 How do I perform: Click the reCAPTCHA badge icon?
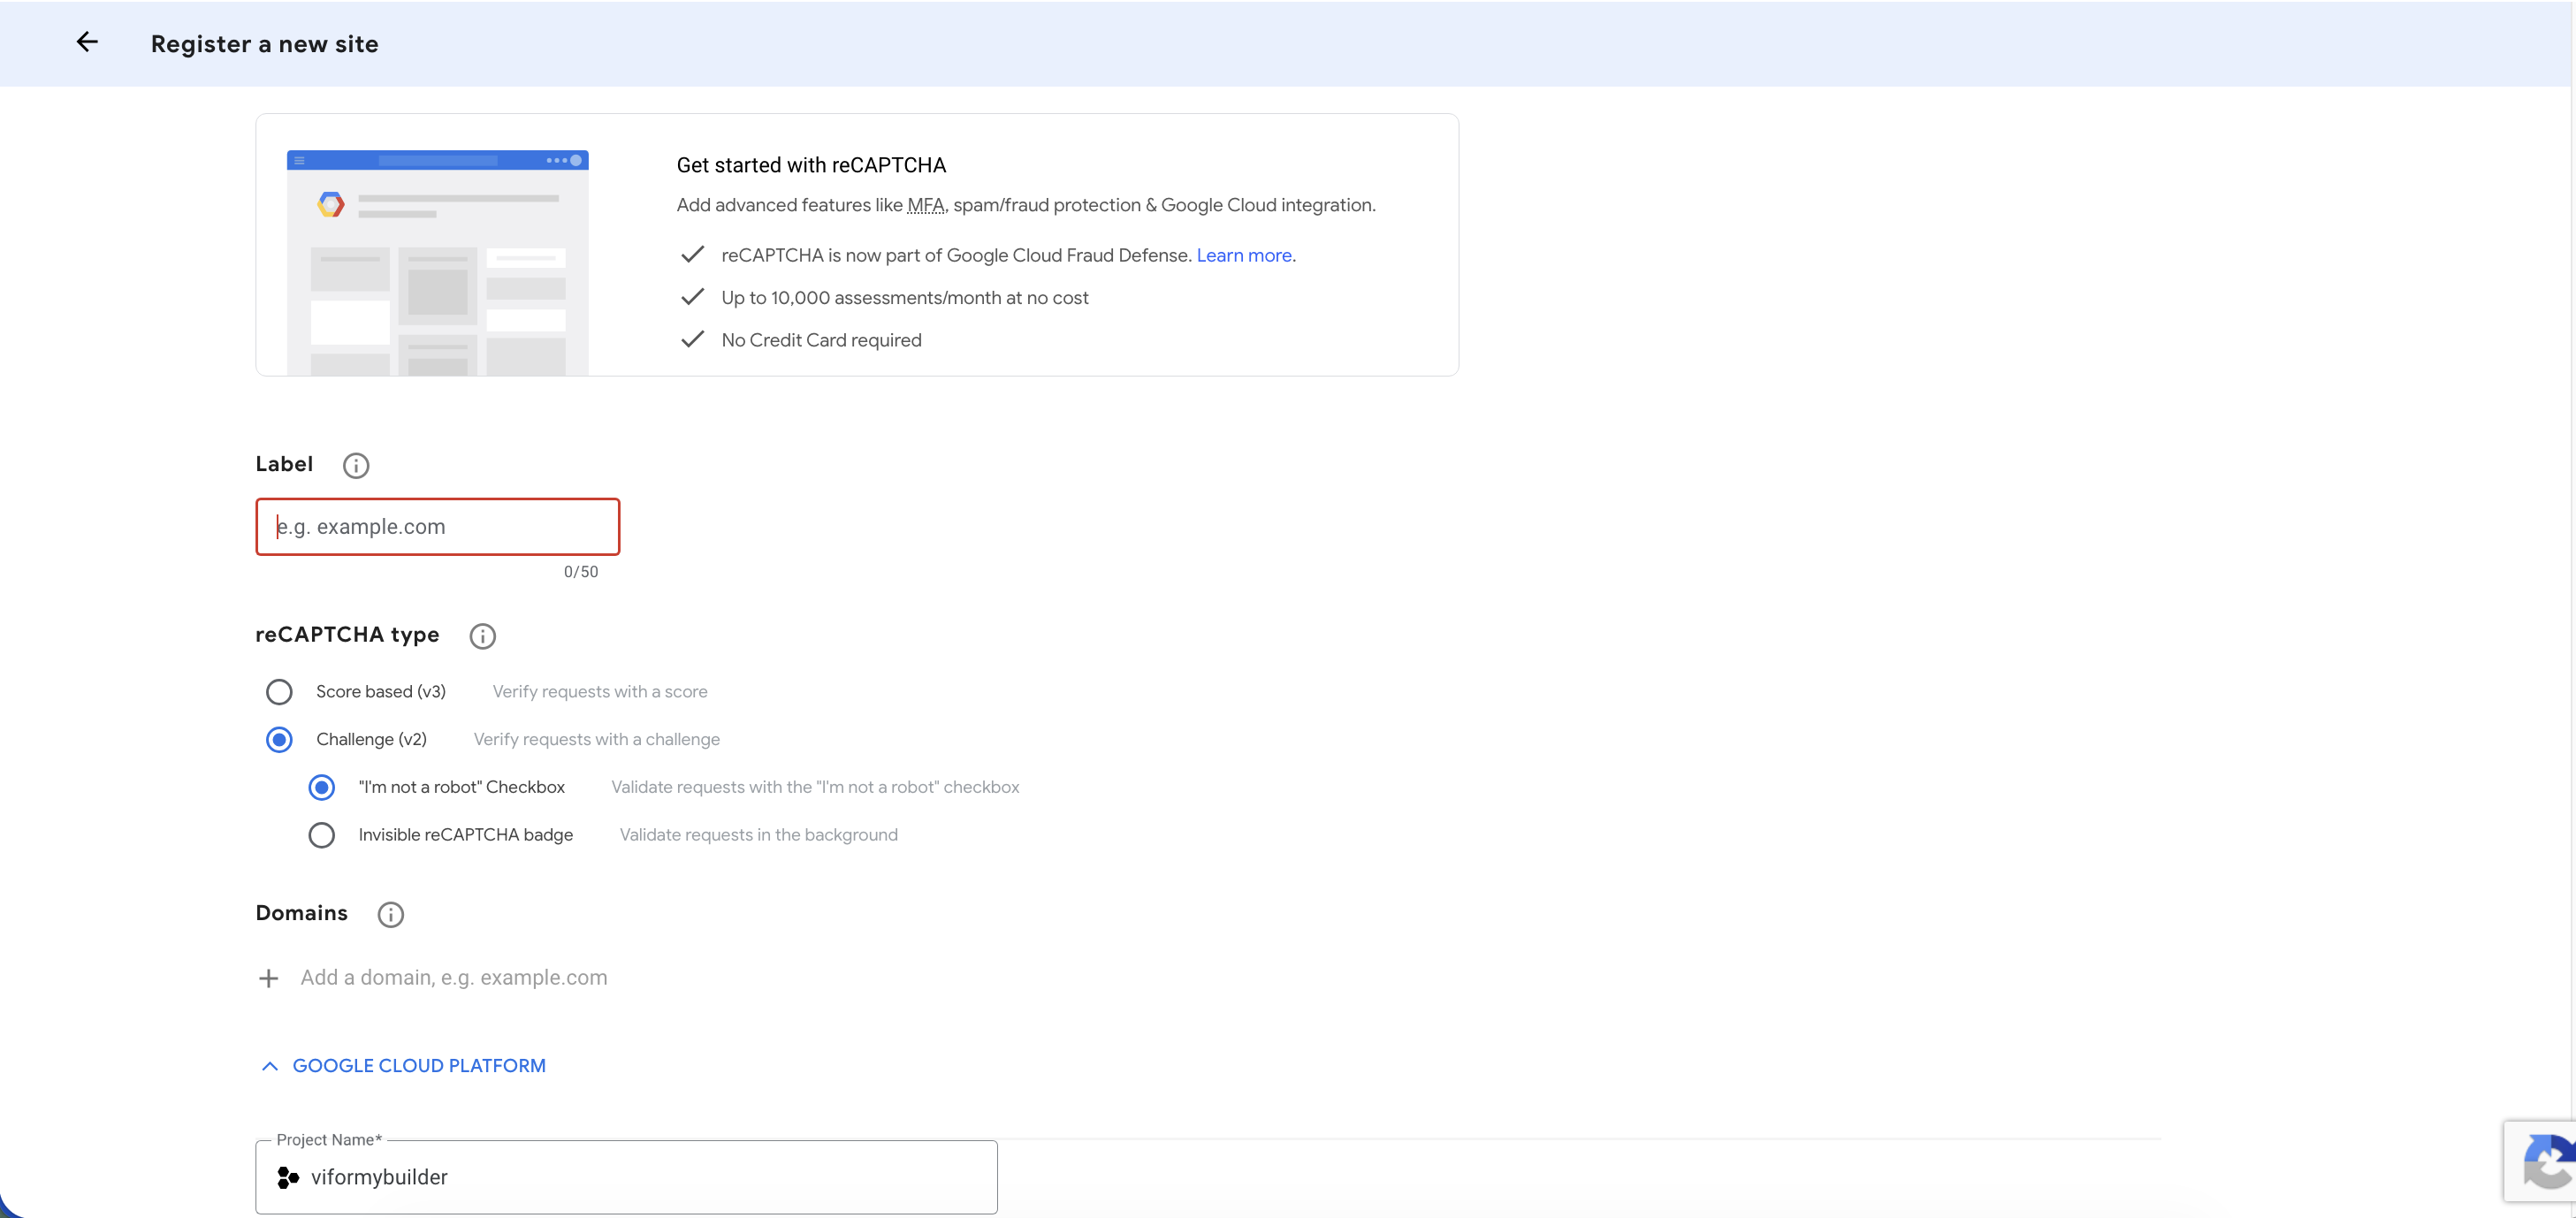(x=2548, y=1162)
